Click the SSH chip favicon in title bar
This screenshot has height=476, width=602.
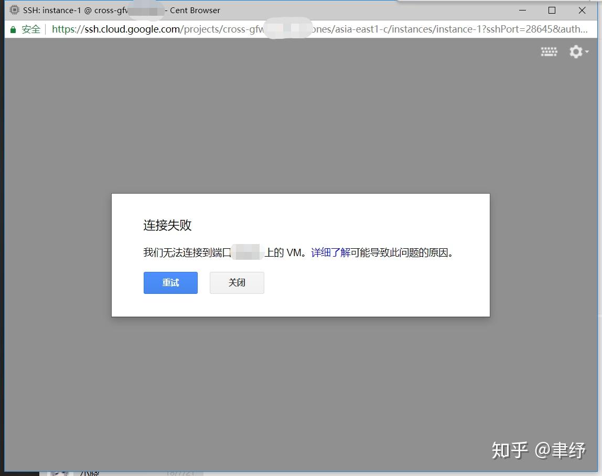click(x=14, y=10)
